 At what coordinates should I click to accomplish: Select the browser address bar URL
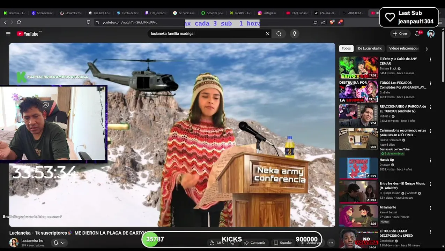pyautogui.click(x=130, y=22)
